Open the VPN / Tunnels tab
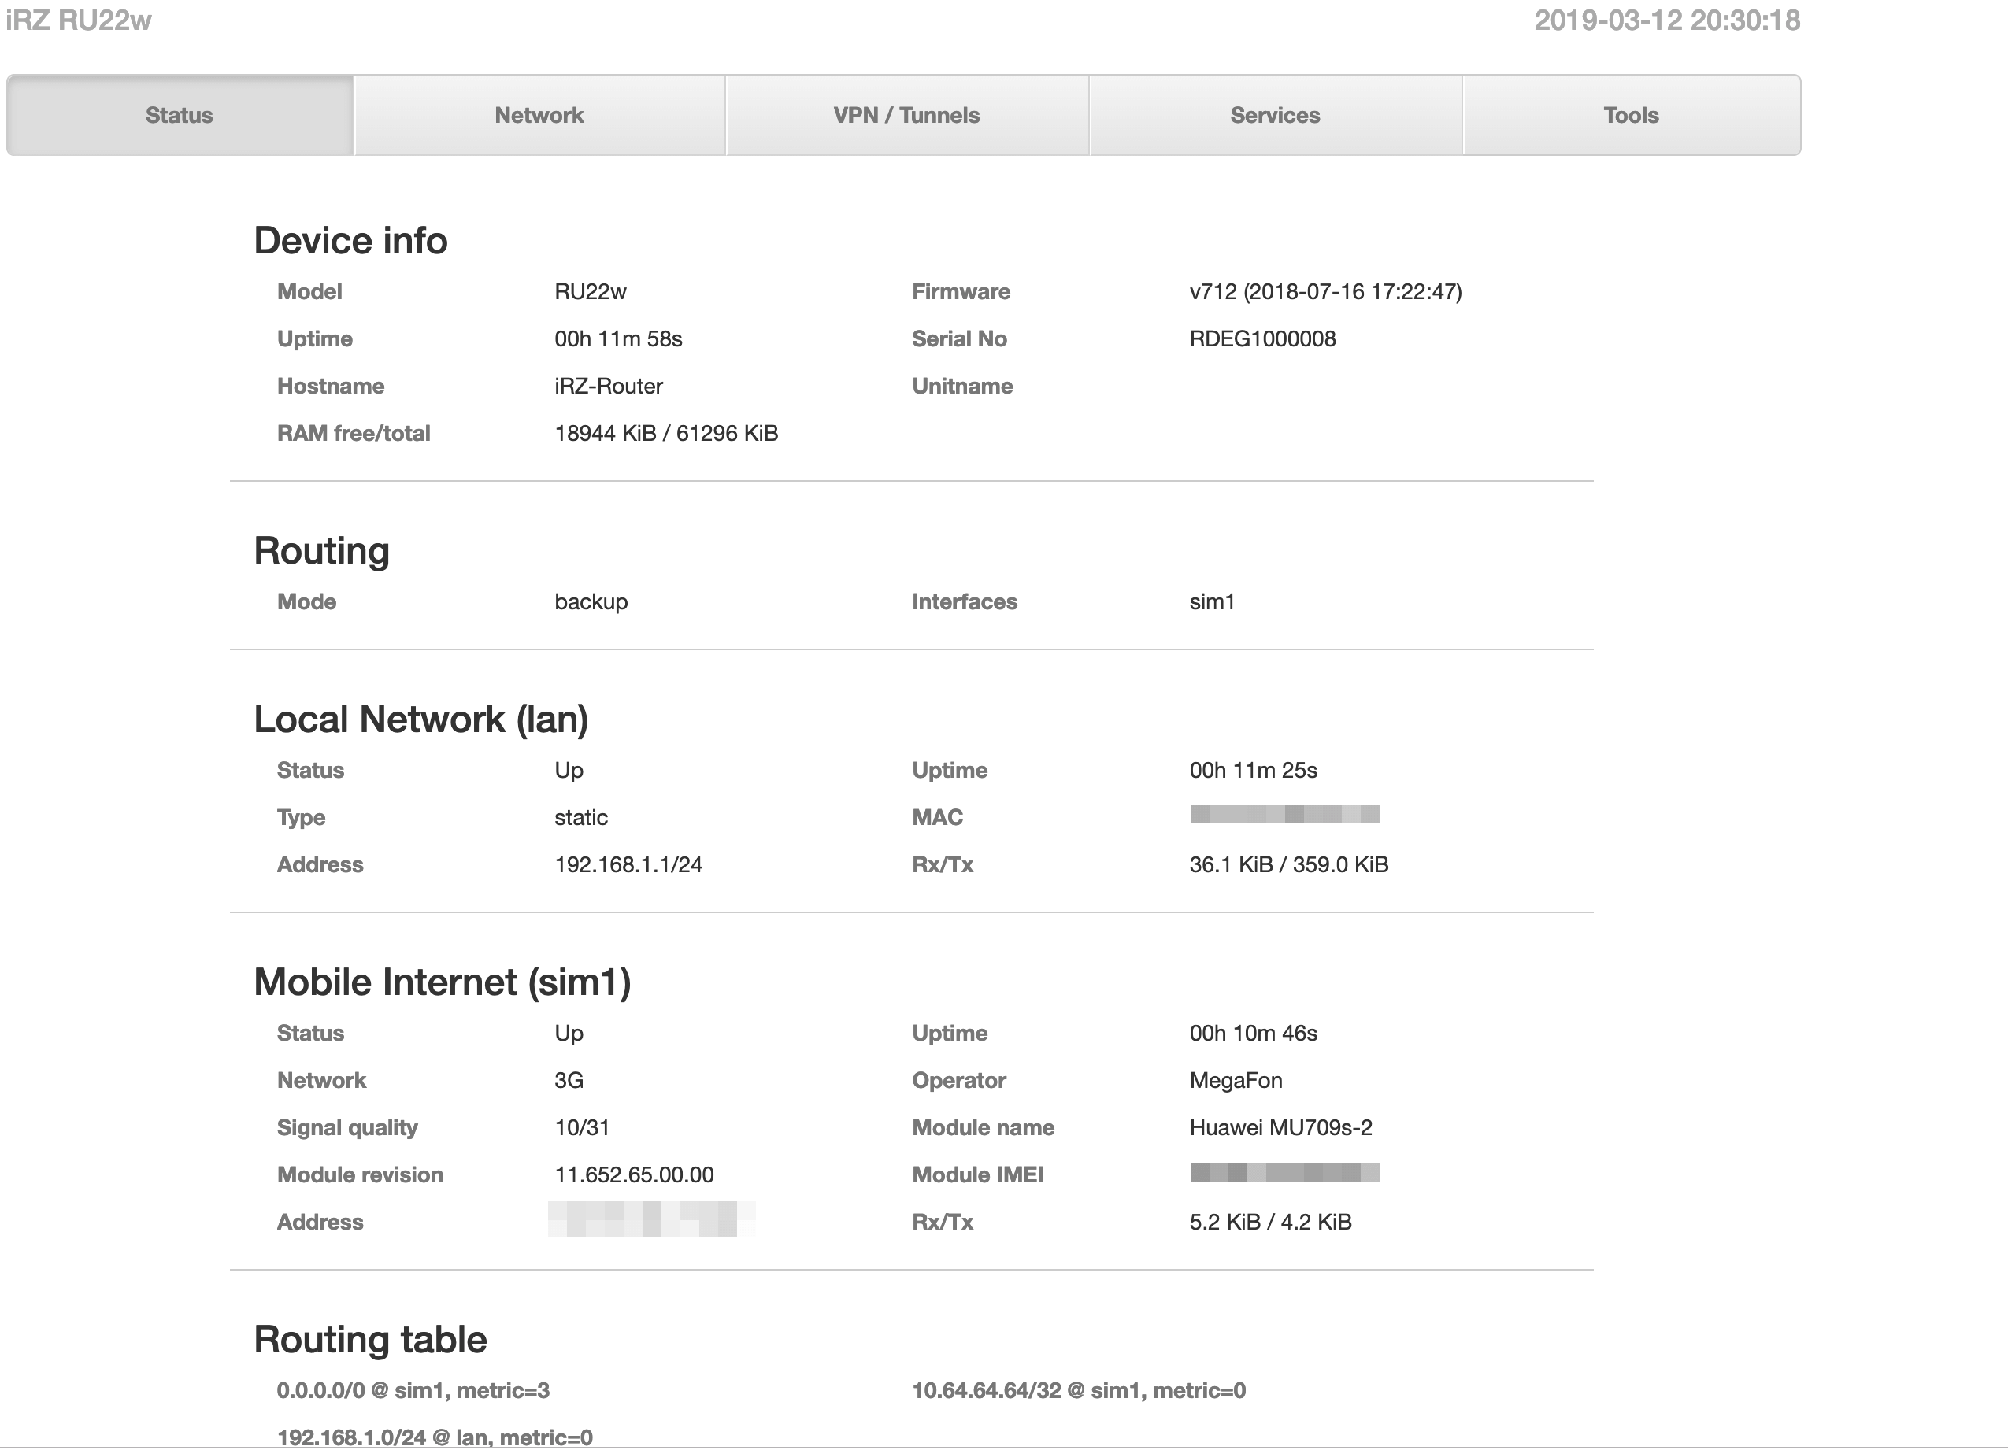The image size is (2008, 1450). [x=906, y=115]
